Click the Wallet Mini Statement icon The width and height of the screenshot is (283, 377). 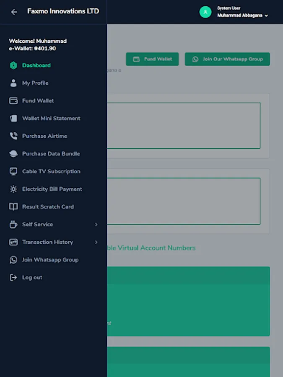(x=13, y=118)
